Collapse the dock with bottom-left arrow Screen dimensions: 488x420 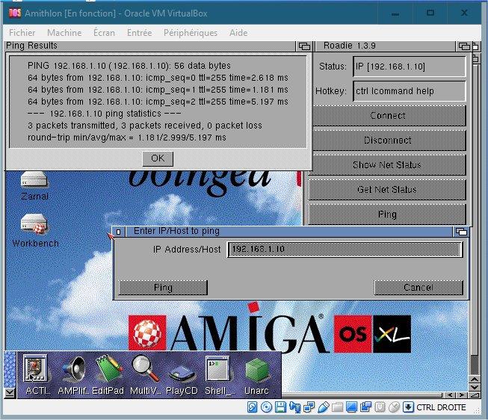pos(10,393)
